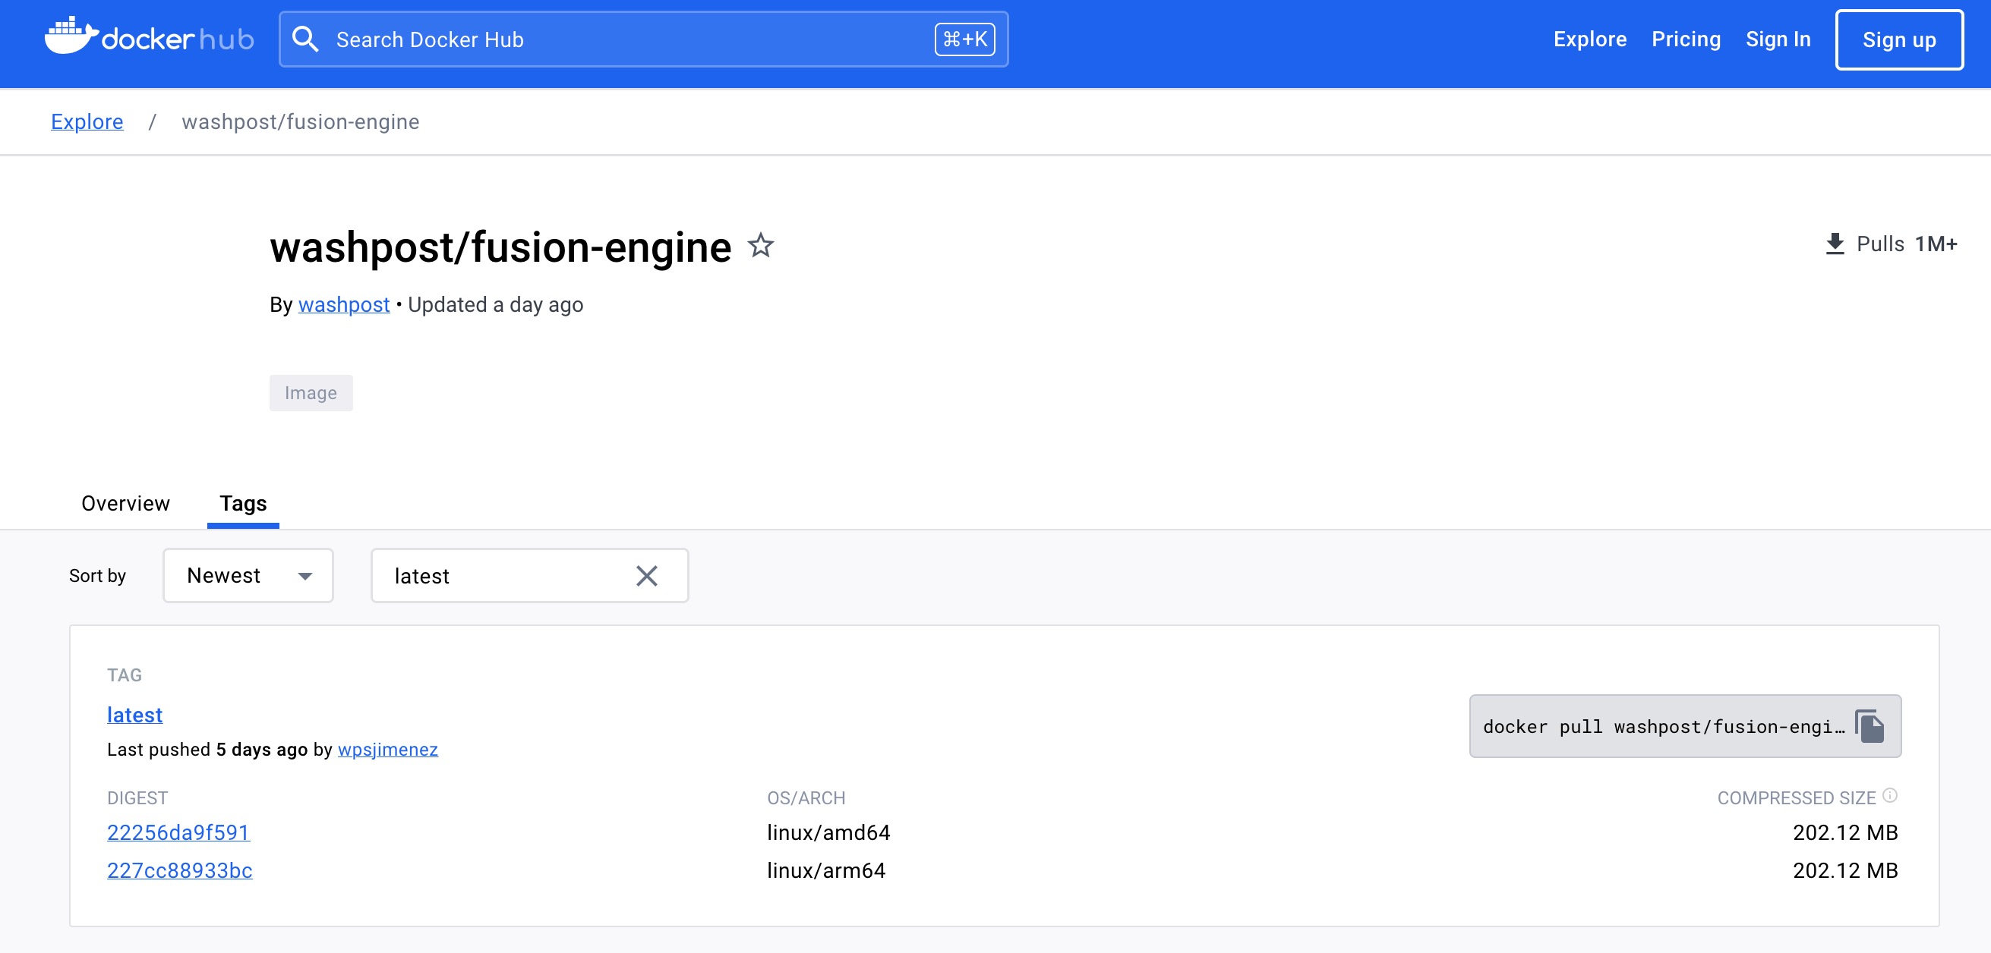Click the DIGEST column header
The image size is (1991, 953).
point(137,797)
